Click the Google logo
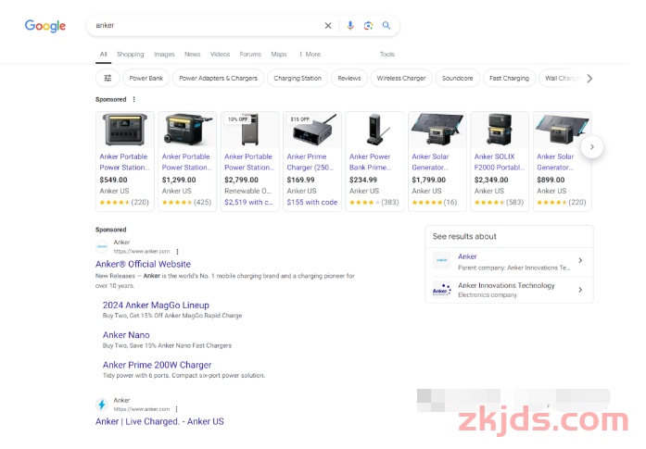The image size is (646, 449). coord(45,26)
